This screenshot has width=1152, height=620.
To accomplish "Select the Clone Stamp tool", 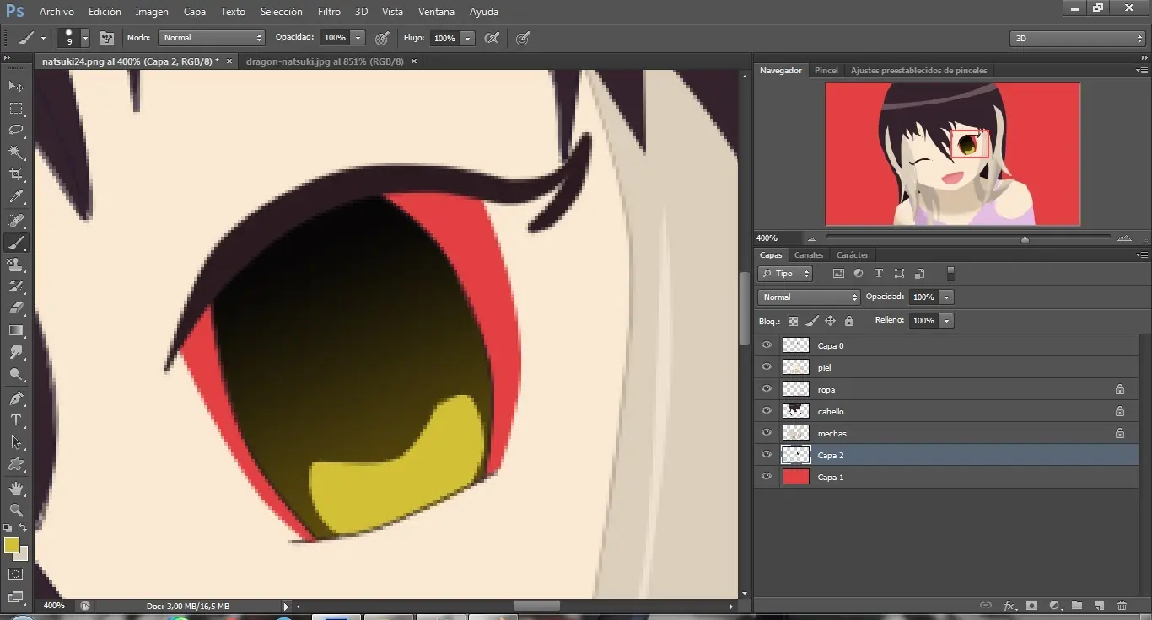I will point(16,265).
